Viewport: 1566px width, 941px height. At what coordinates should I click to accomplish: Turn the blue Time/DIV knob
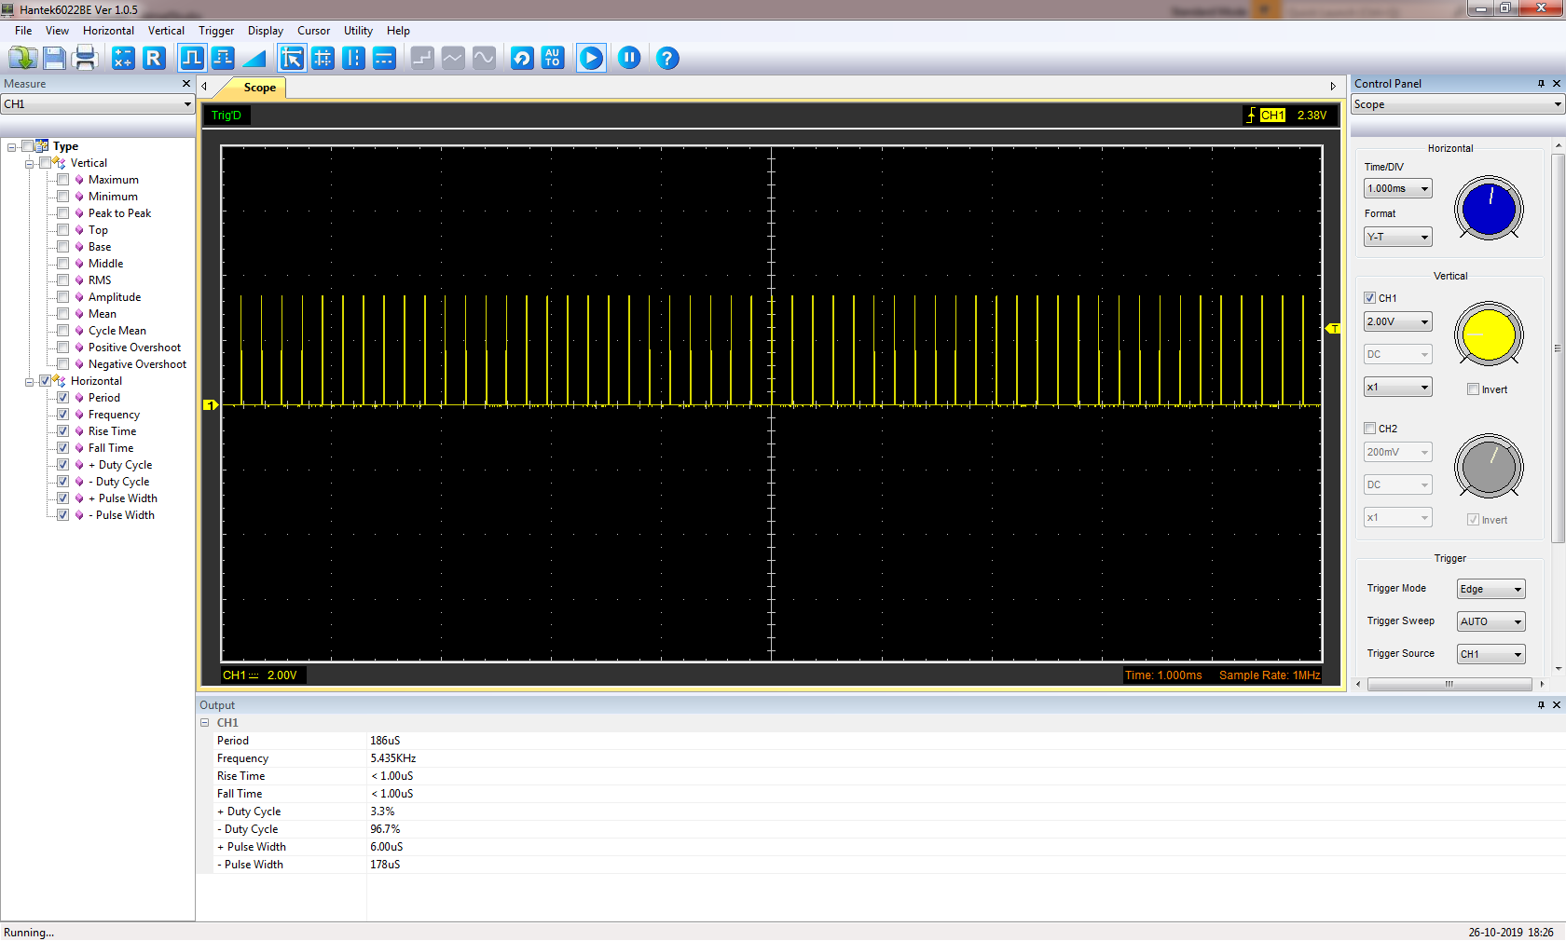click(x=1489, y=209)
